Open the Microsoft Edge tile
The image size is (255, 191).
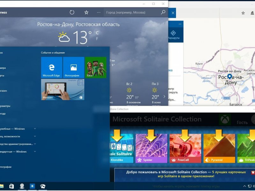click(x=52, y=67)
